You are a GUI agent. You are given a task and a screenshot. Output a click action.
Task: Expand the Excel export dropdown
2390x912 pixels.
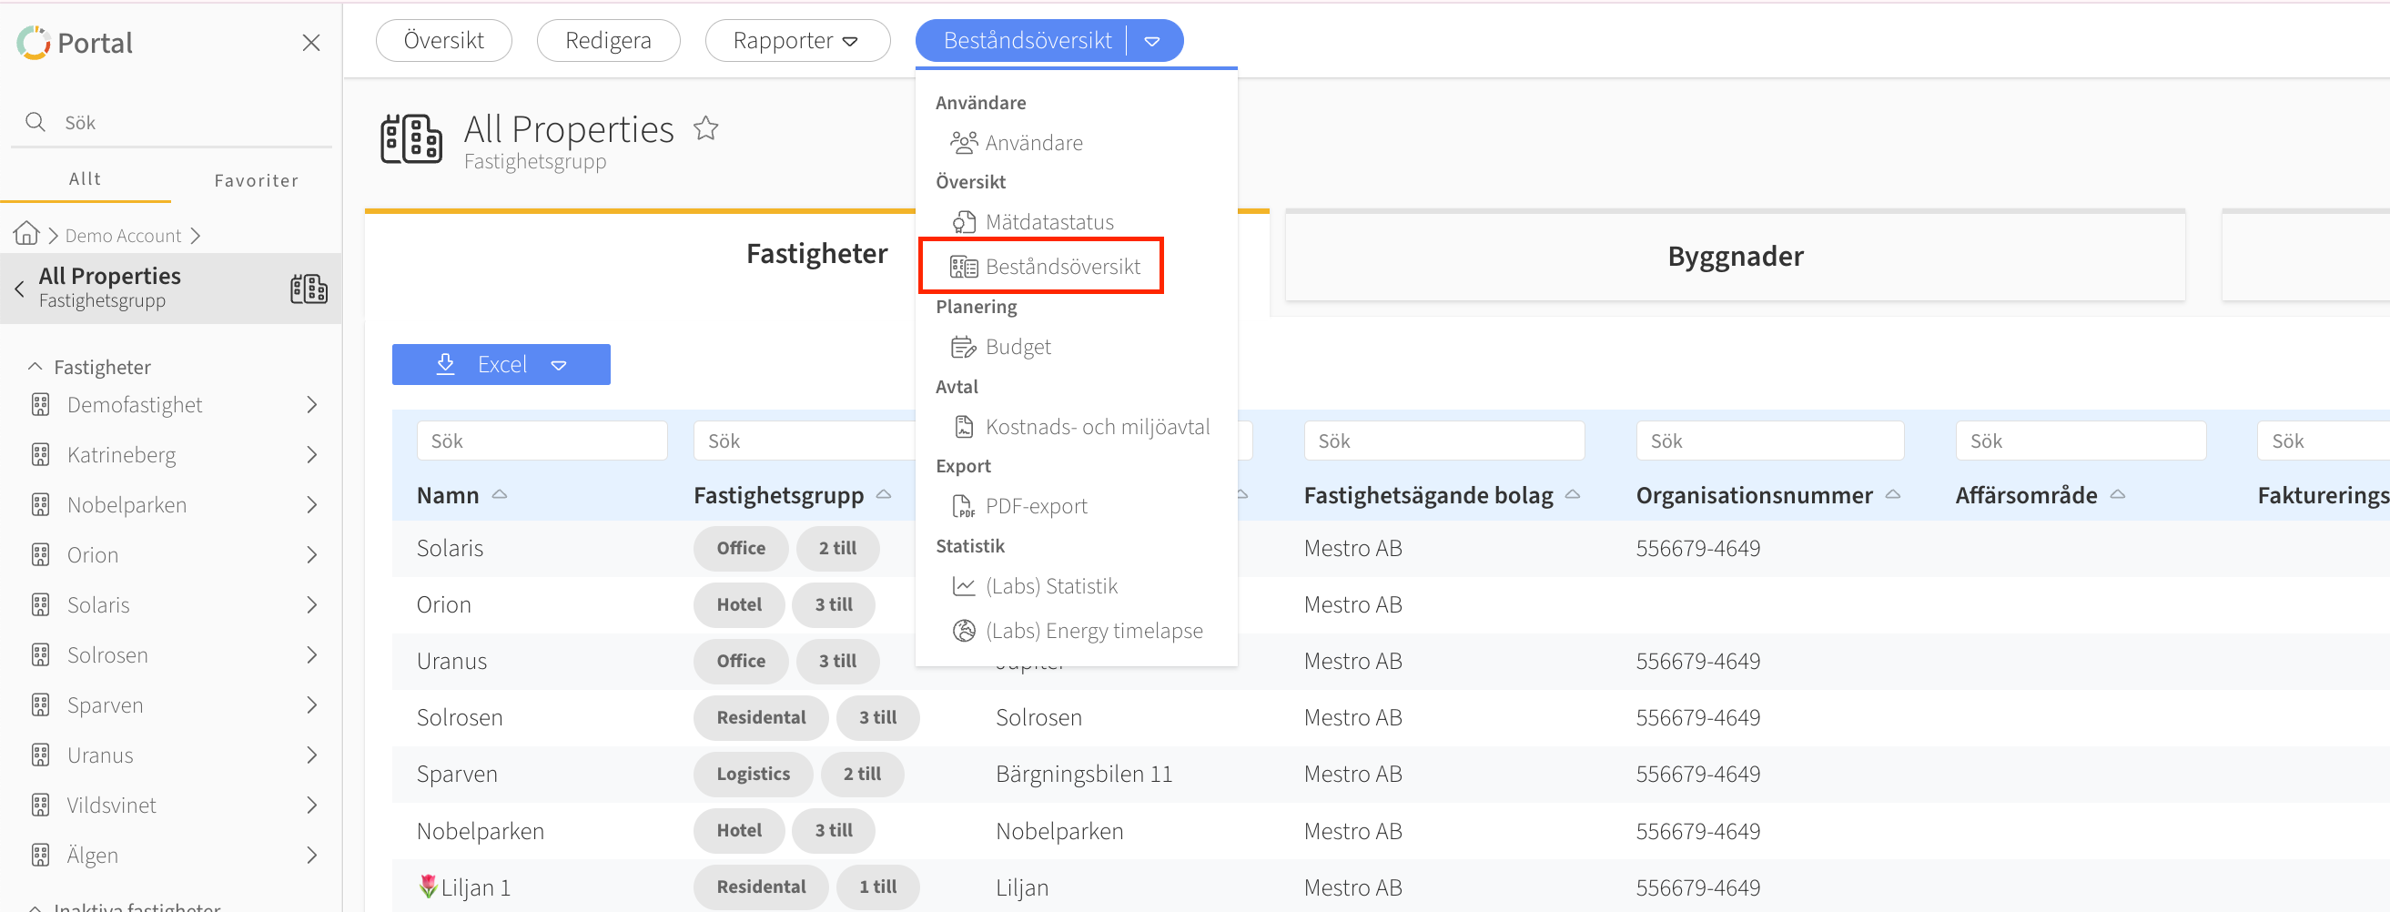559,365
